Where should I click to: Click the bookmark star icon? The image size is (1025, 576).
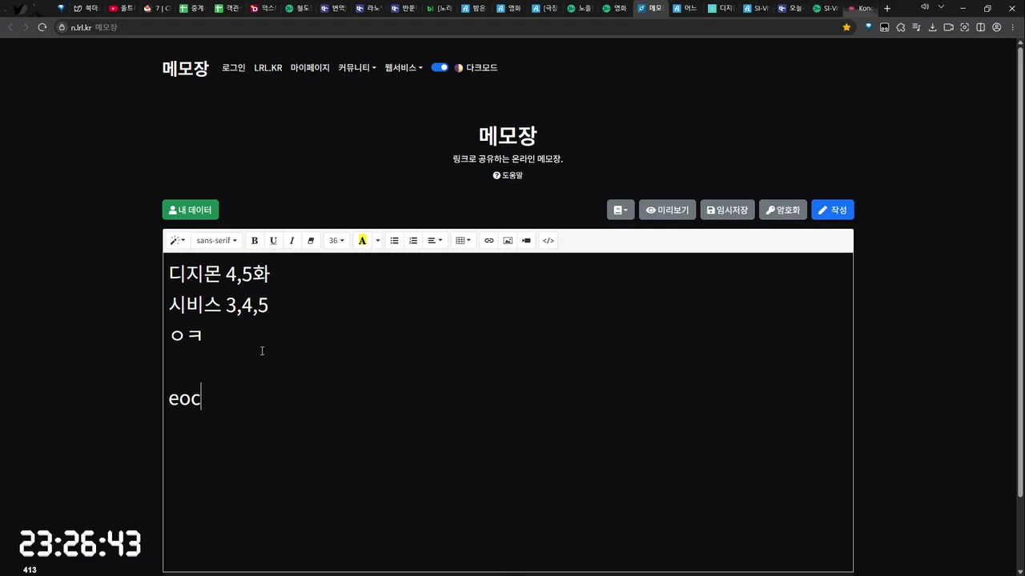coord(846,27)
